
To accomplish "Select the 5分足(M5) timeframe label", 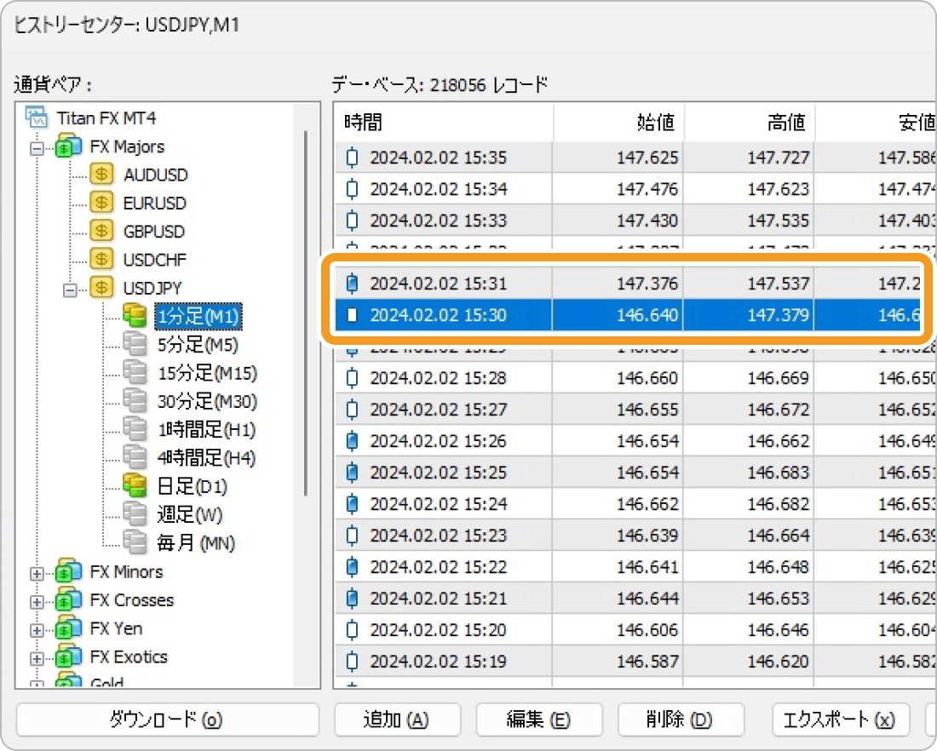I will 198,345.
